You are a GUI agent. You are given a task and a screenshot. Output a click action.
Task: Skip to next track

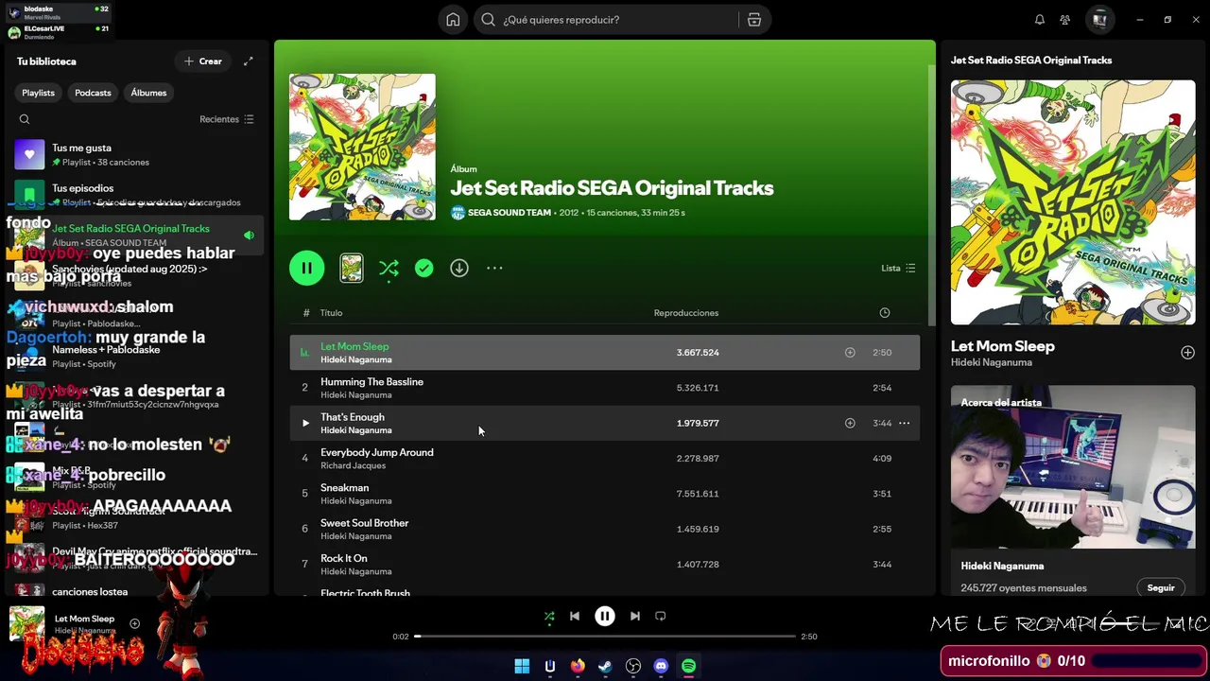[635, 616]
